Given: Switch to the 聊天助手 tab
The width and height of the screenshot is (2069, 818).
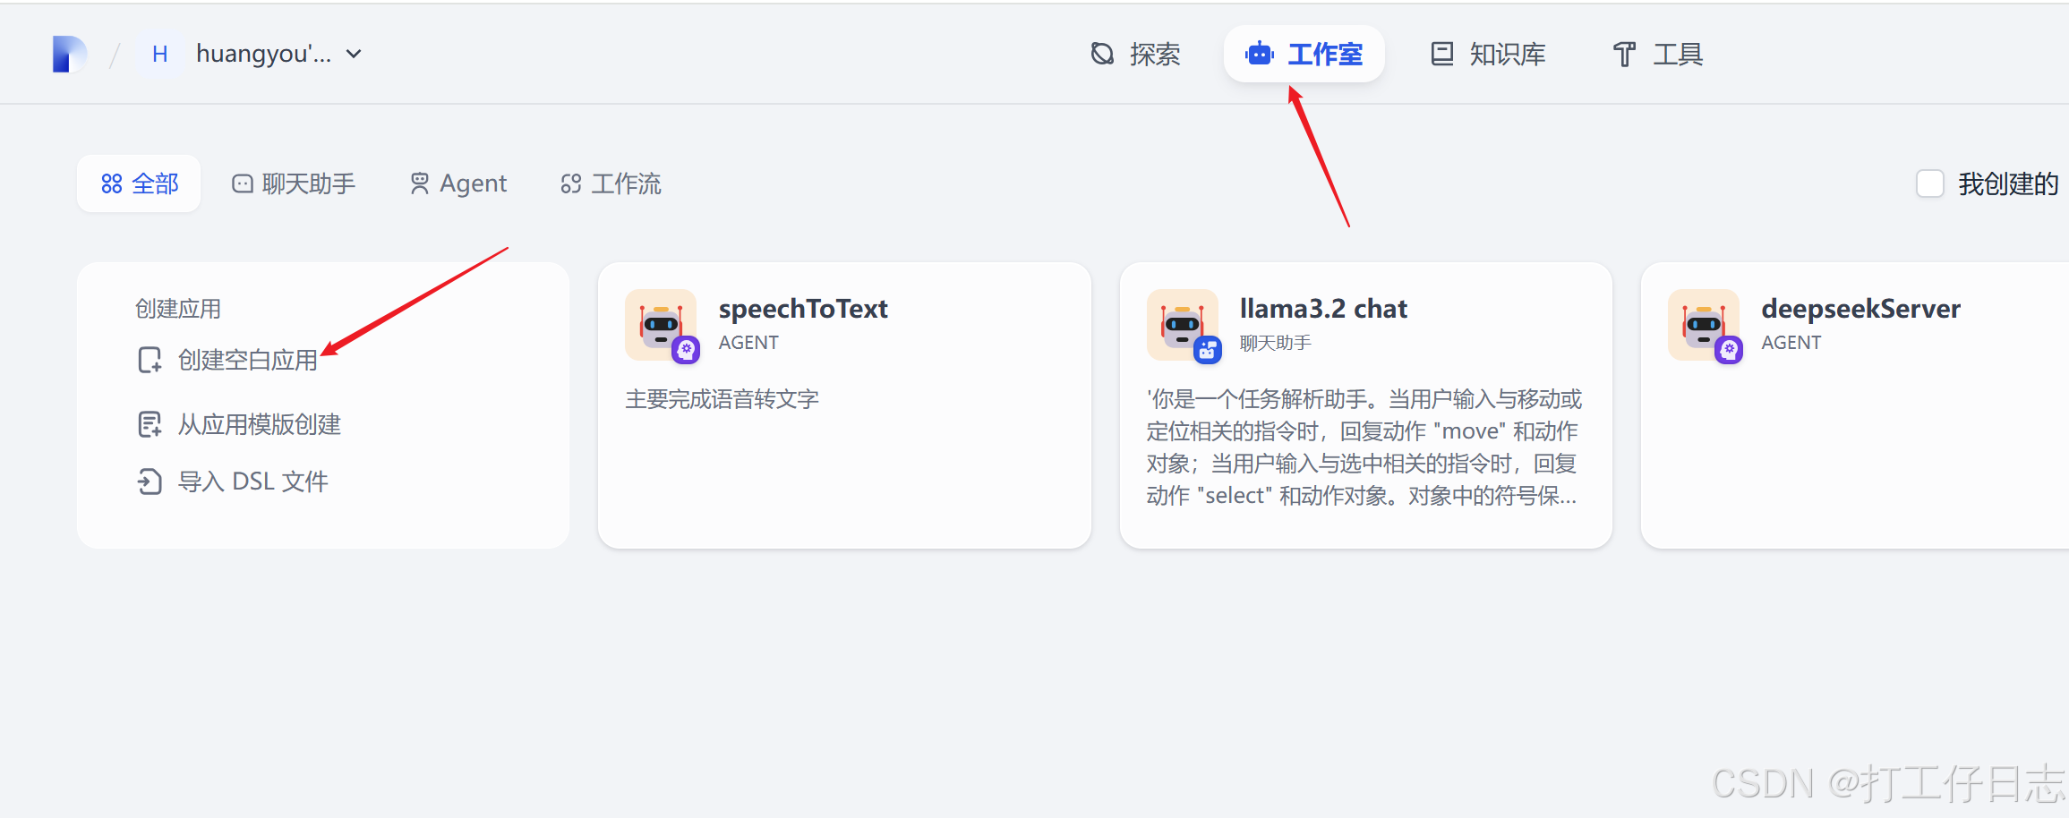Looking at the screenshot, I should pos(294,183).
